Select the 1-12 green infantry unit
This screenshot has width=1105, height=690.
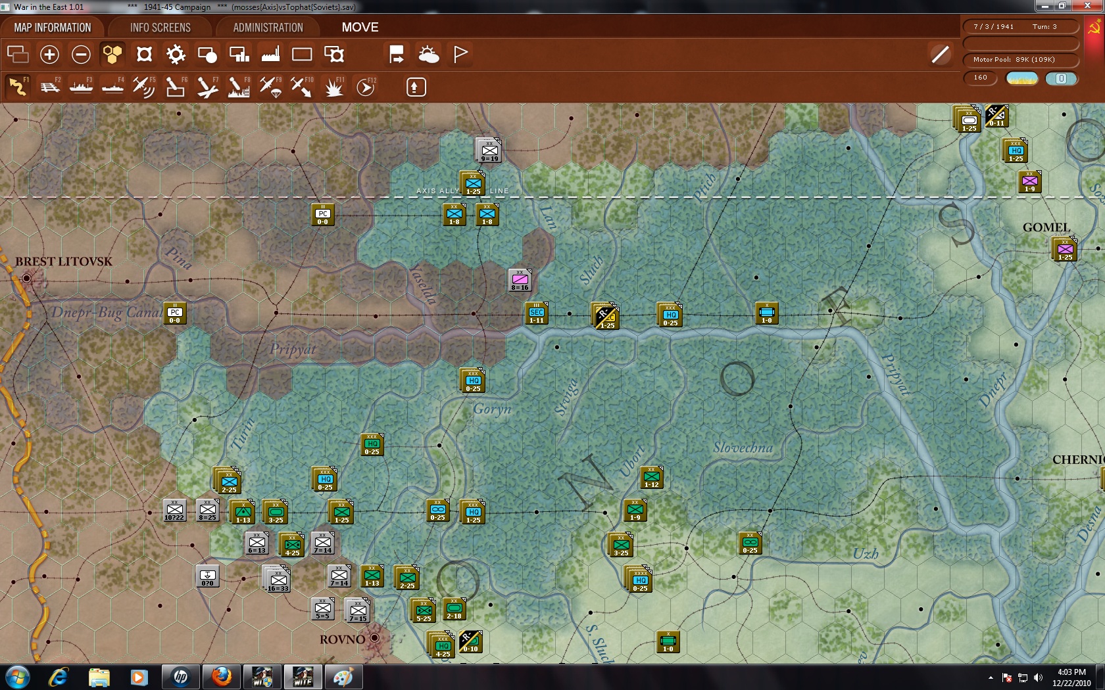coord(652,478)
